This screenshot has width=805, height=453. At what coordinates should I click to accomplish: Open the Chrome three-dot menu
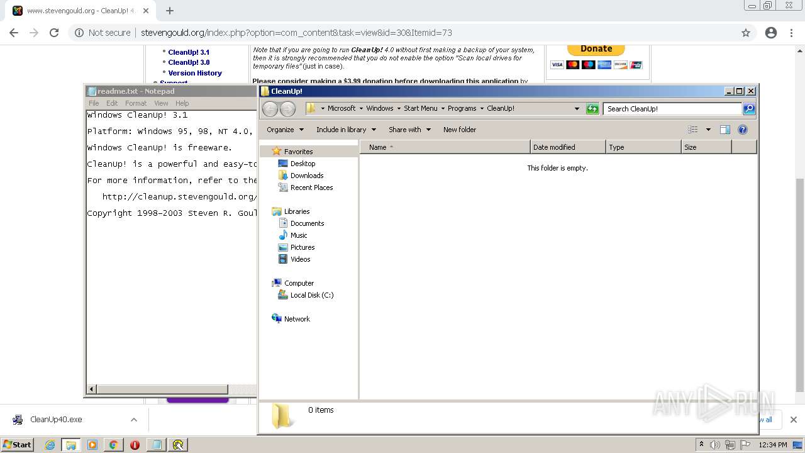click(x=791, y=33)
